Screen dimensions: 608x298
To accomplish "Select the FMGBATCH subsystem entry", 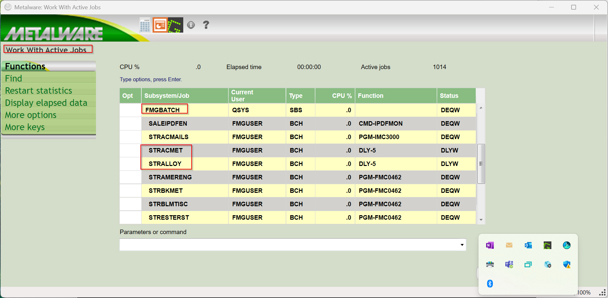I will pos(162,110).
